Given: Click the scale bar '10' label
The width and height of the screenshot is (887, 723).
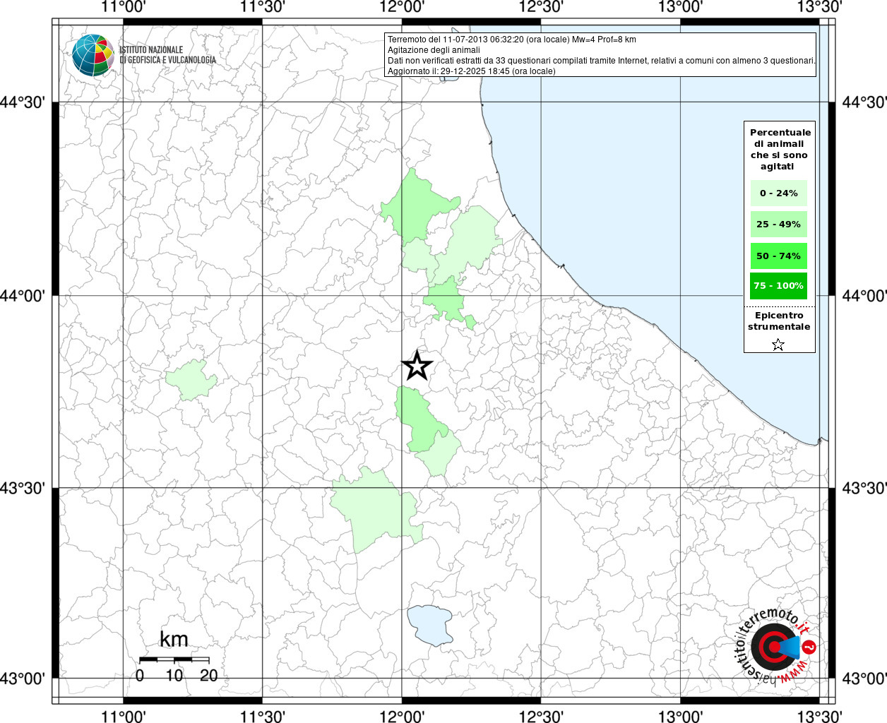Looking at the screenshot, I should (174, 676).
